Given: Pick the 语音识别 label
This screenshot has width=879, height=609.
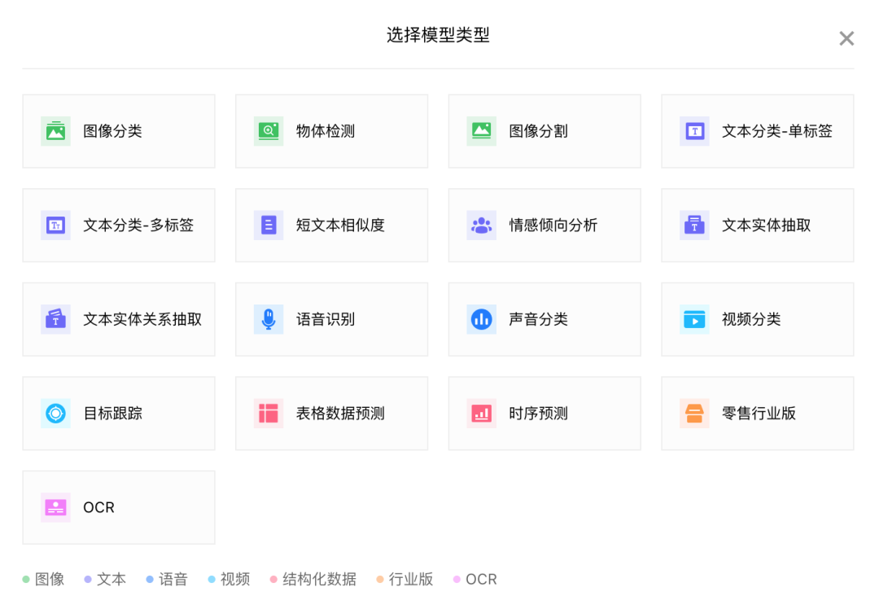Looking at the screenshot, I should (326, 320).
